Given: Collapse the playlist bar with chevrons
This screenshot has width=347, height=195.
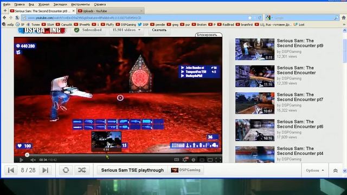Looking at the screenshot, I should point(335,171).
